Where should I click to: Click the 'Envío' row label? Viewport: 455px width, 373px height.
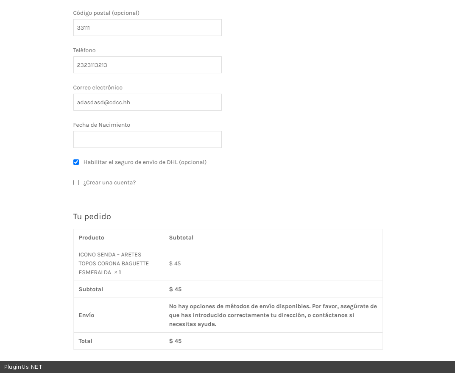tap(87, 315)
